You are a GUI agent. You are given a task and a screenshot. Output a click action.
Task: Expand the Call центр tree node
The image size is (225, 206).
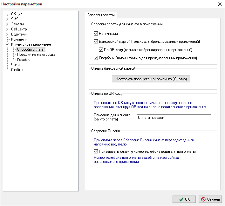(7, 29)
